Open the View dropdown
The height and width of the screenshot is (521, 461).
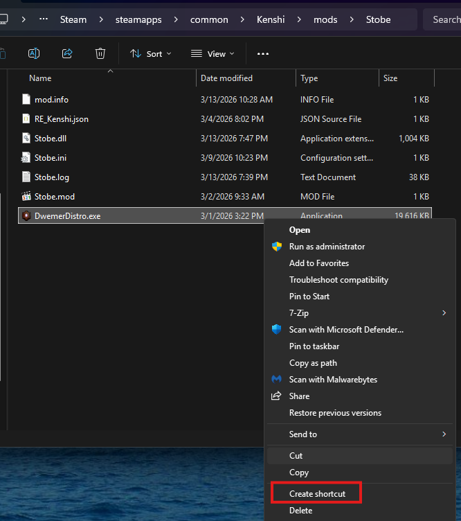(x=213, y=53)
